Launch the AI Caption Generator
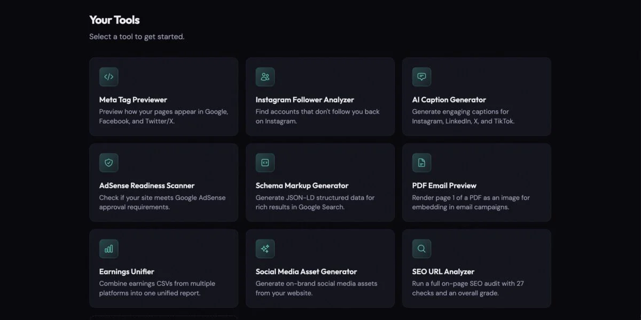Screen dimensions: 641x320 (x=476, y=96)
